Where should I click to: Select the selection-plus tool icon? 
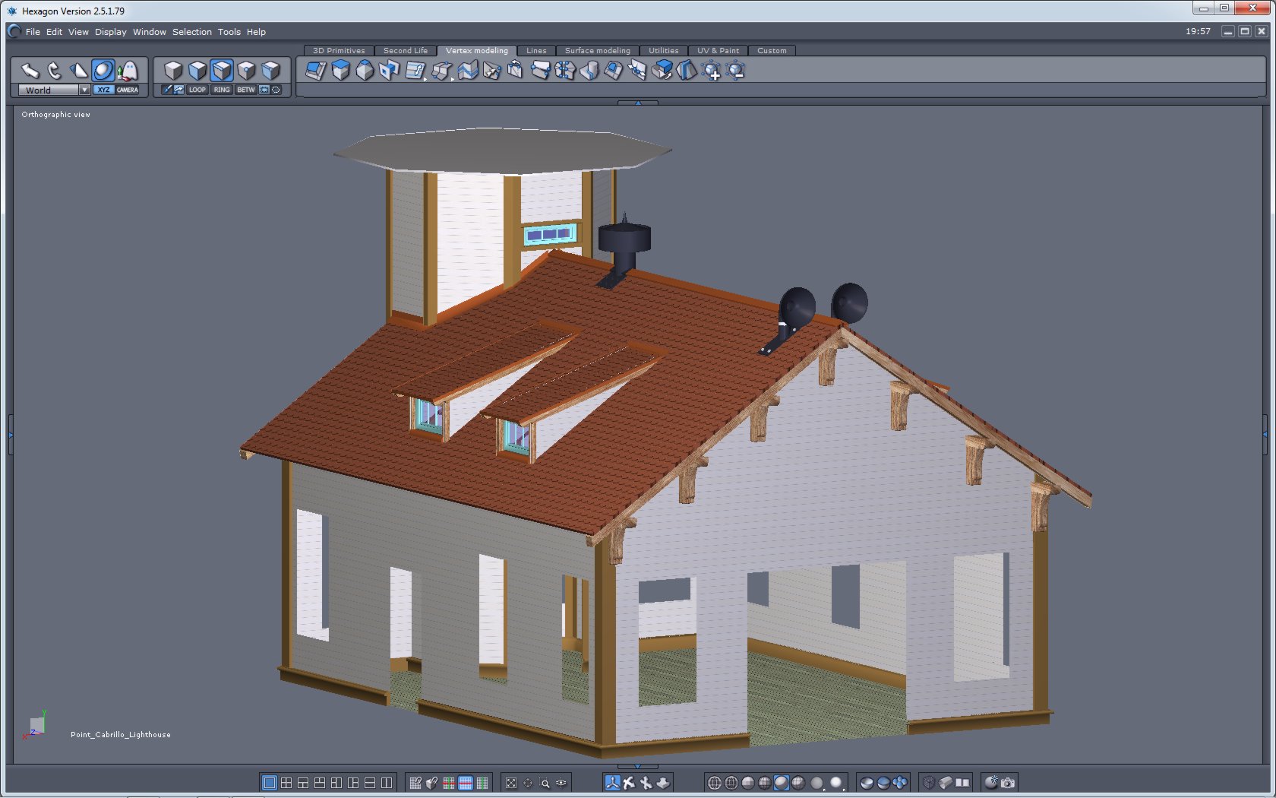click(712, 71)
